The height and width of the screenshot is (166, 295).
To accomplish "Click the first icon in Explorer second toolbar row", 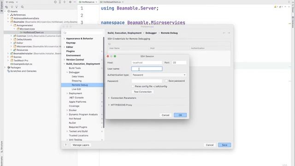I will (6, 7).
